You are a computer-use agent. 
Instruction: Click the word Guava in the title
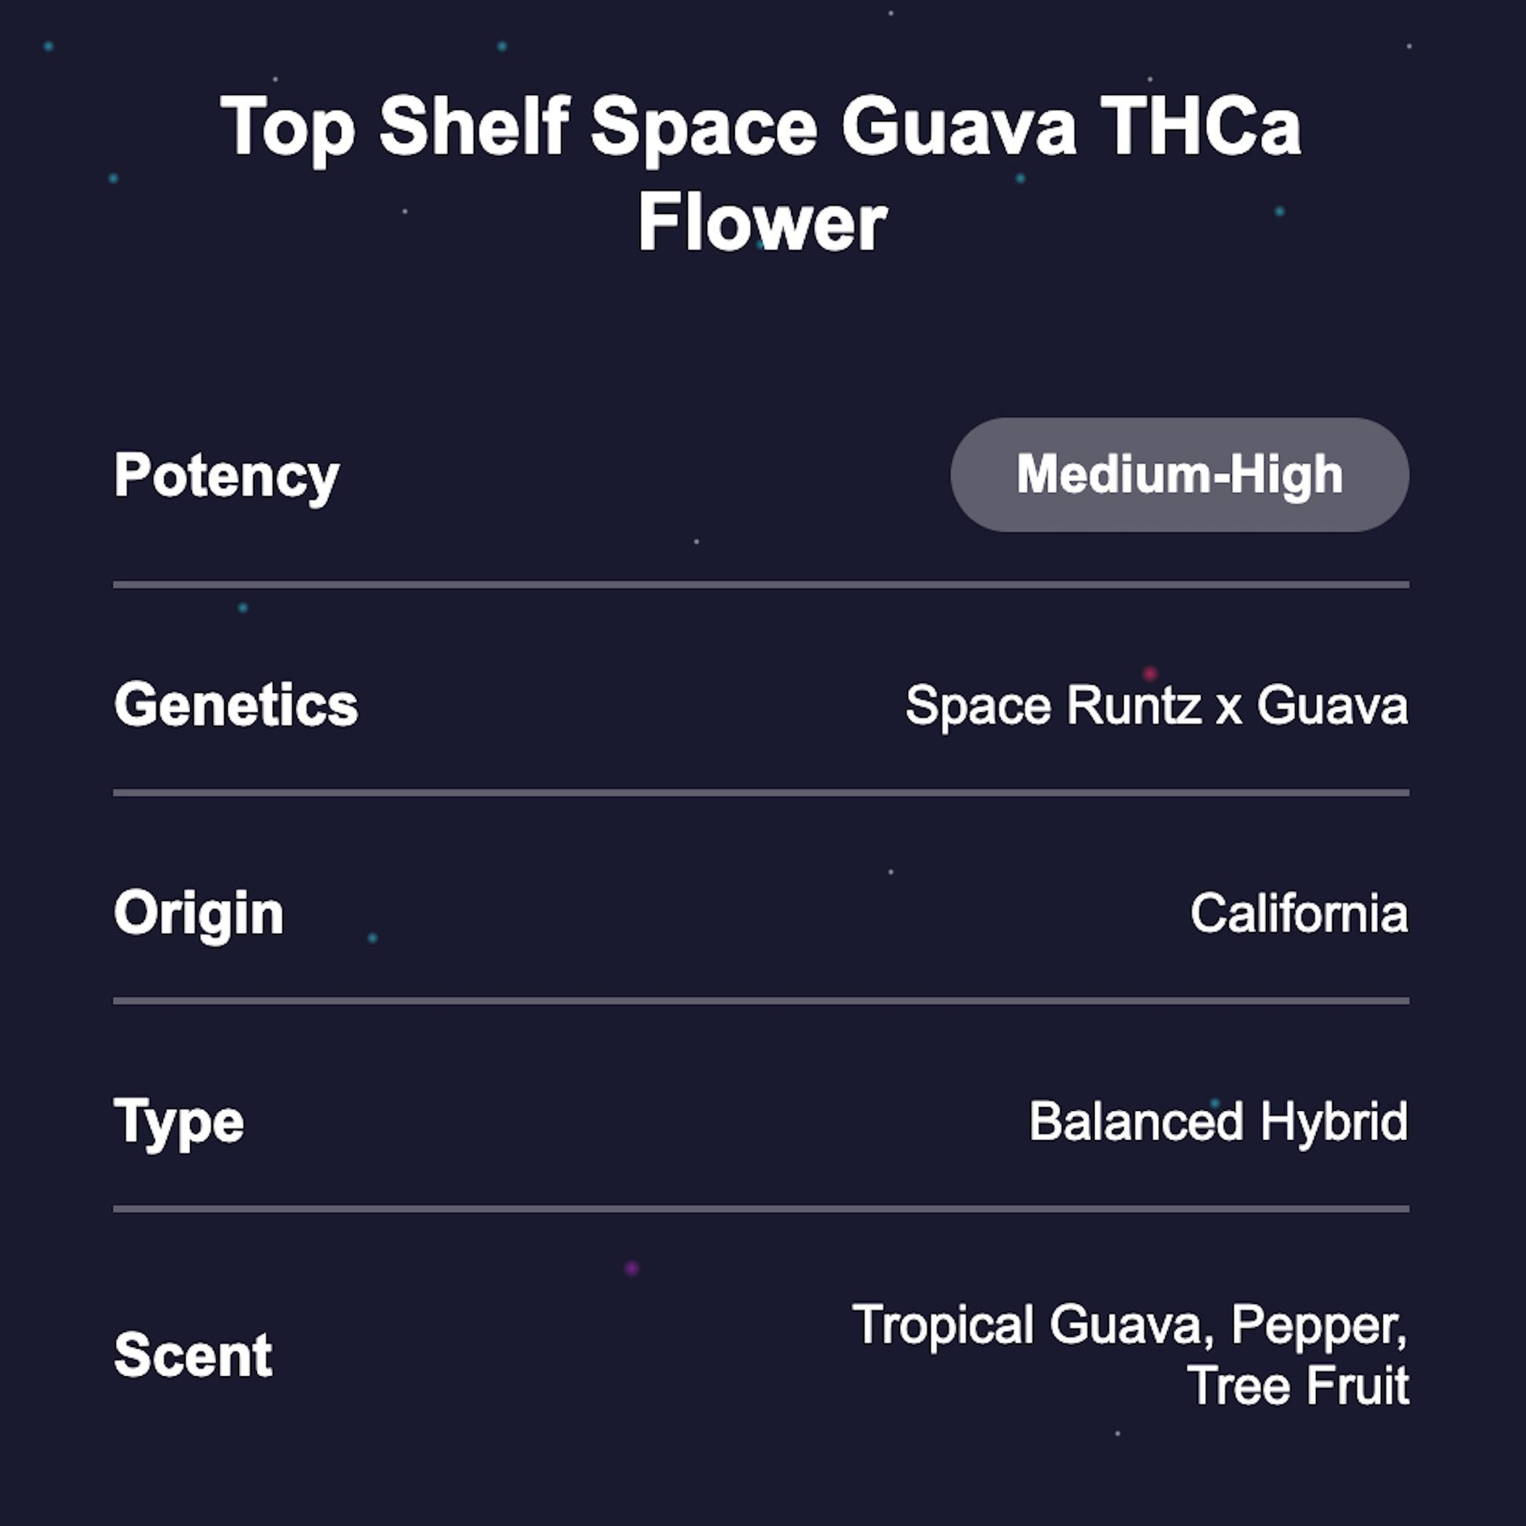(958, 126)
